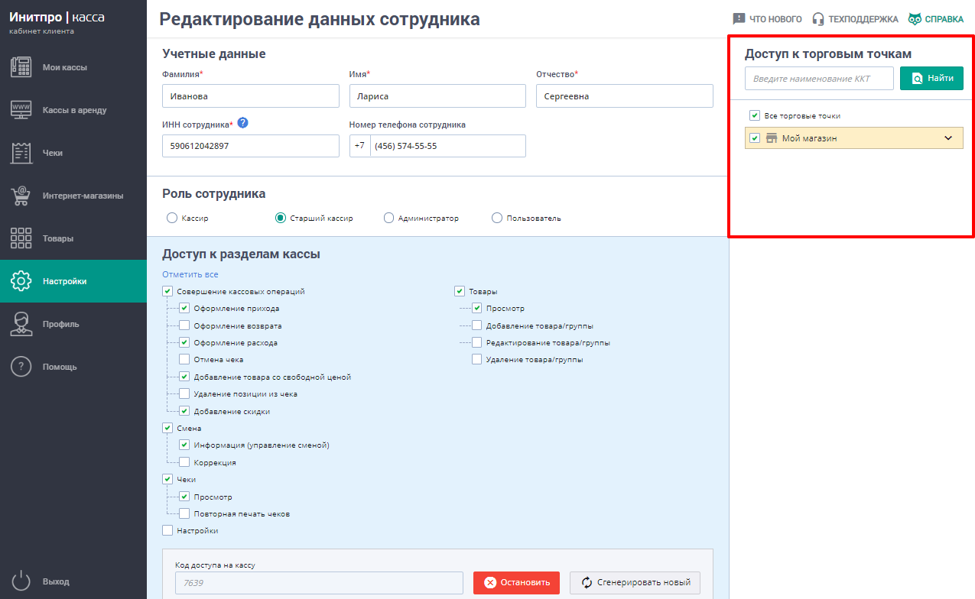Select the Пользователь role
Screen dimensions: 975x599
click(498, 219)
